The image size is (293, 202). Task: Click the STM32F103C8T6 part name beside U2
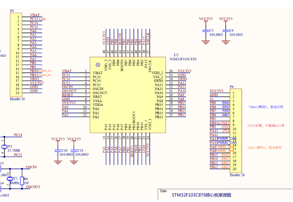coord(183,59)
